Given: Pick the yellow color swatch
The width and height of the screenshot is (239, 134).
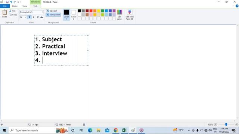Looking at the screenshot, I should 99,11.
